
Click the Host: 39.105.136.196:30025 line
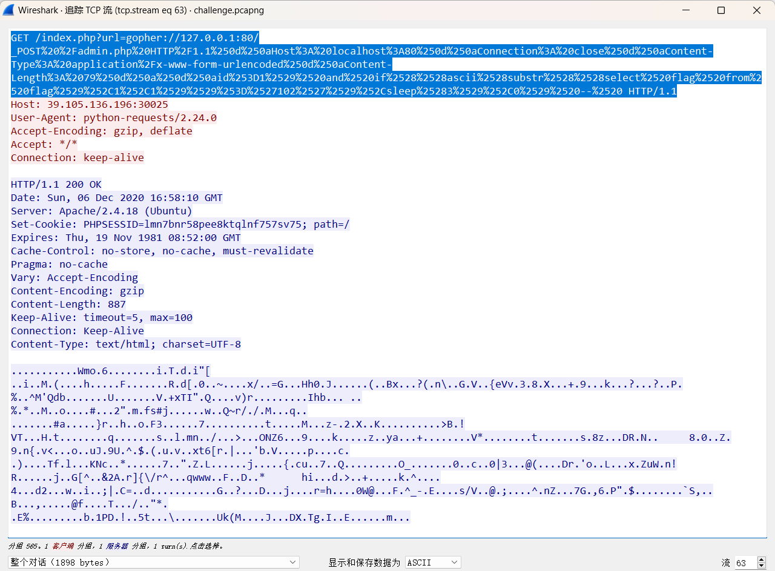tap(90, 104)
